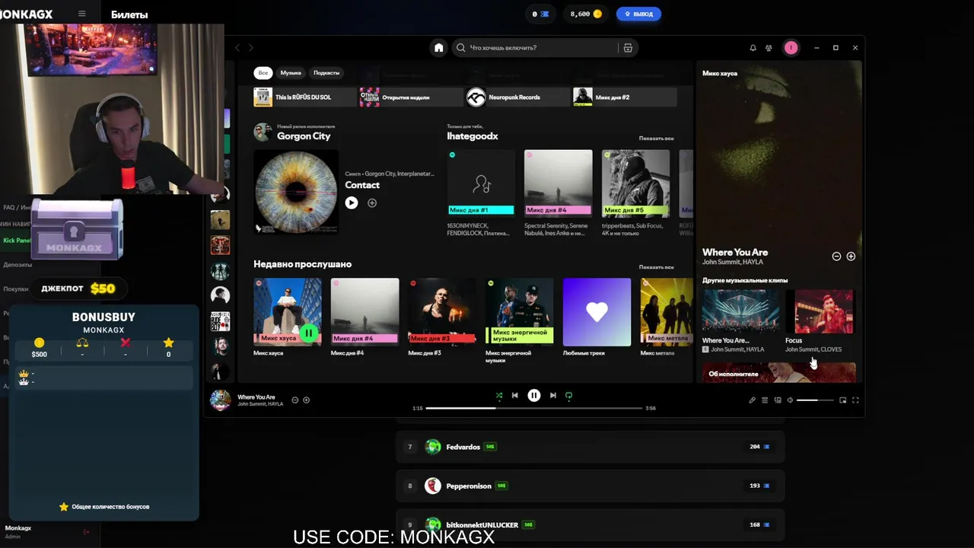Open Kick Panel in website sidebar
Screen dimensions: 974x548
(x=16, y=241)
